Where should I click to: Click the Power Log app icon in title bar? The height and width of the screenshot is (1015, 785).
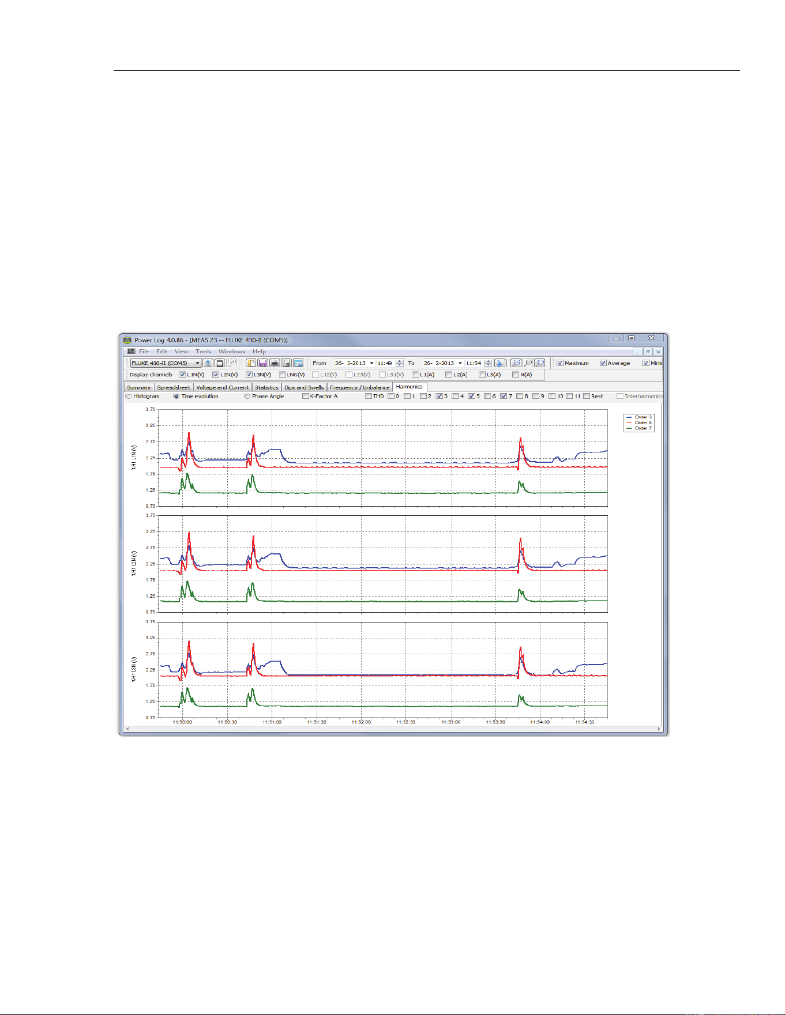pyautogui.click(x=127, y=340)
